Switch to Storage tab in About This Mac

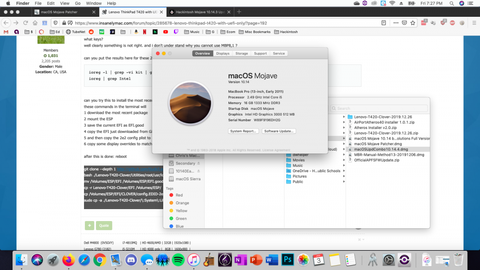(x=241, y=54)
